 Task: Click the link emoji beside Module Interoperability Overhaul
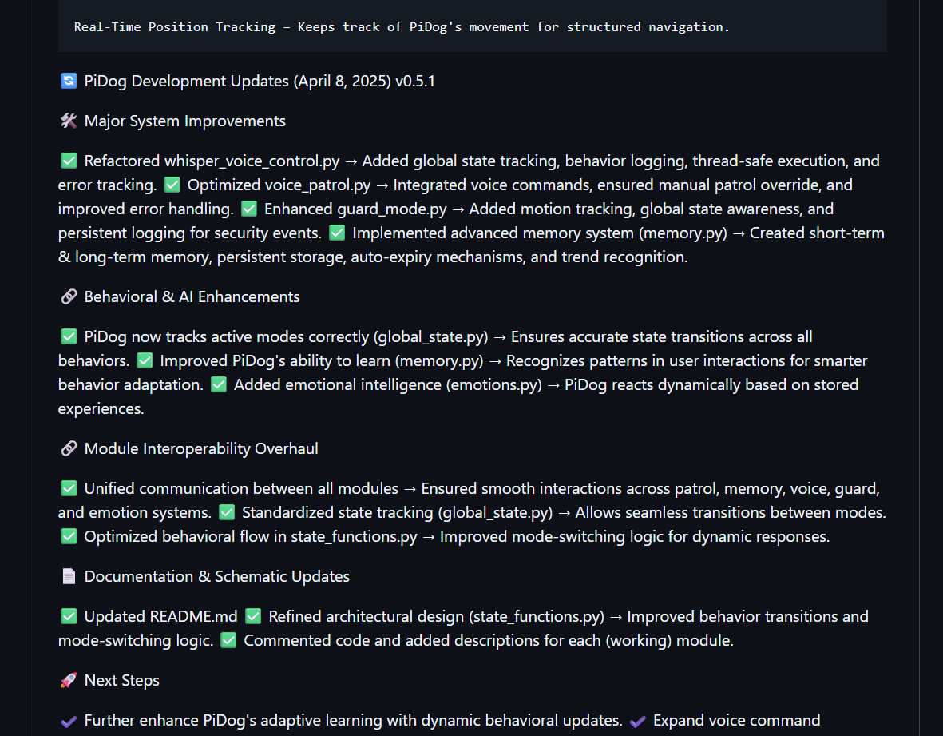click(x=69, y=448)
